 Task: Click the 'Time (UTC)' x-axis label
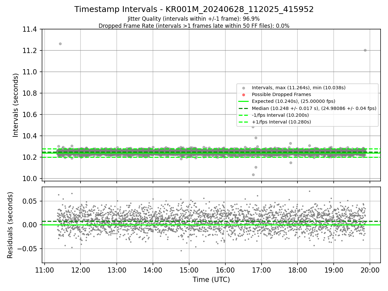pyautogui.click(x=211, y=280)
